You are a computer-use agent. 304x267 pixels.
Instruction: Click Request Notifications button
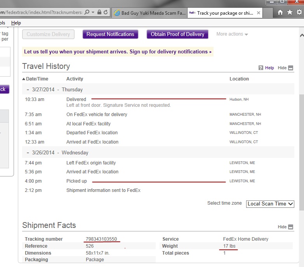110,34
